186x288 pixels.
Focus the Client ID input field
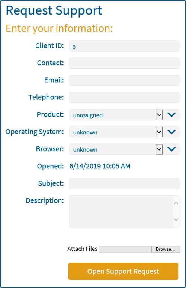124,46
